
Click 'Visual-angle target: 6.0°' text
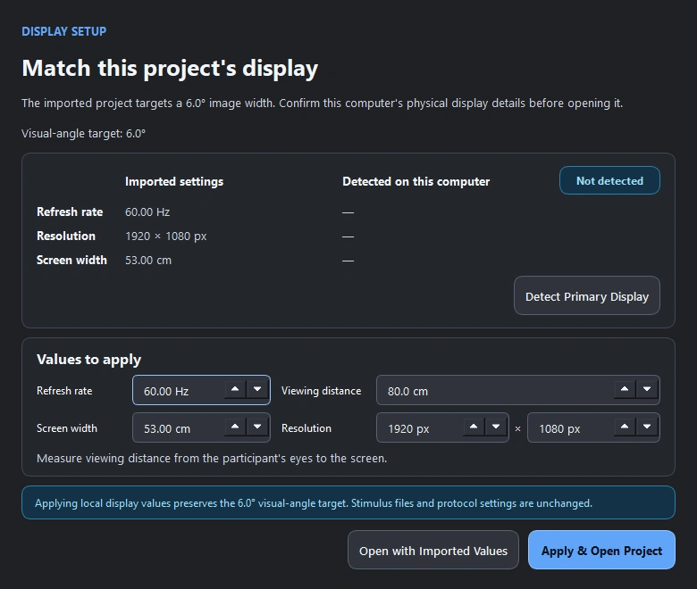(x=84, y=134)
